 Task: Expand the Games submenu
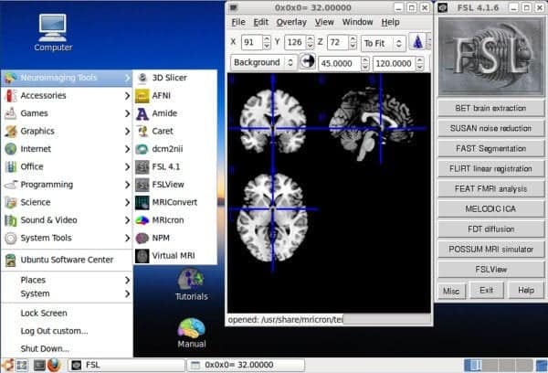[67, 113]
